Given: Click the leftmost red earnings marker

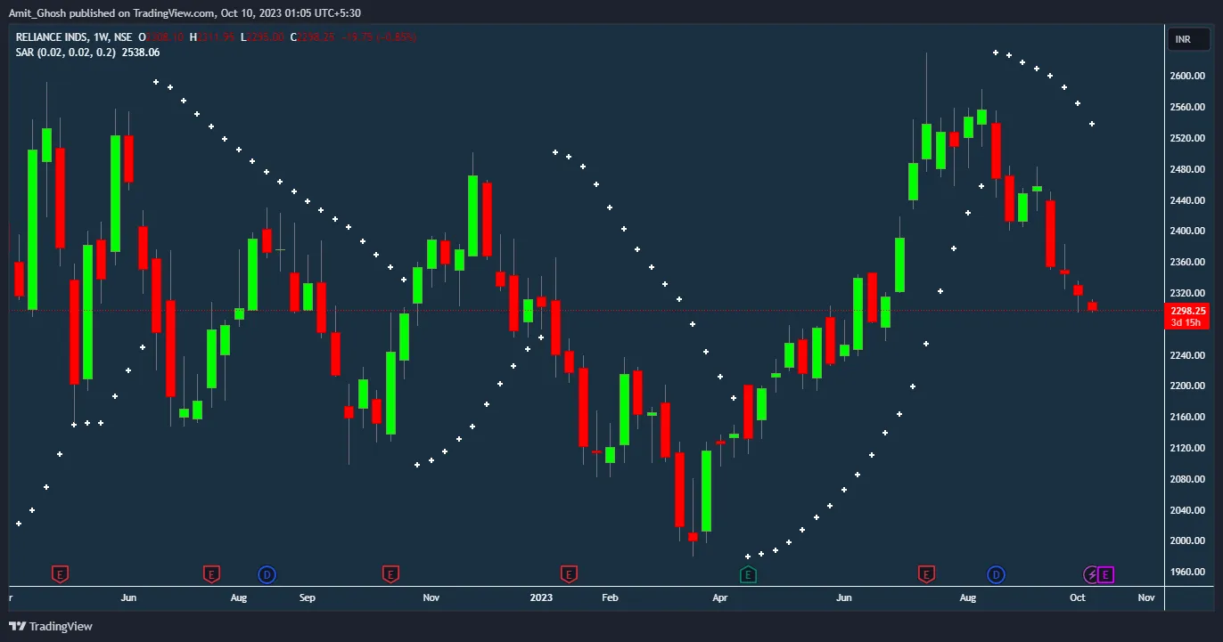Looking at the screenshot, I should click(61, 574).
